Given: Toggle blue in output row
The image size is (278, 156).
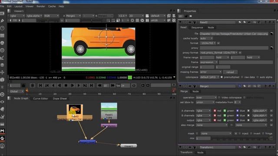Looking at the screenshot, I should click(237, 120).
